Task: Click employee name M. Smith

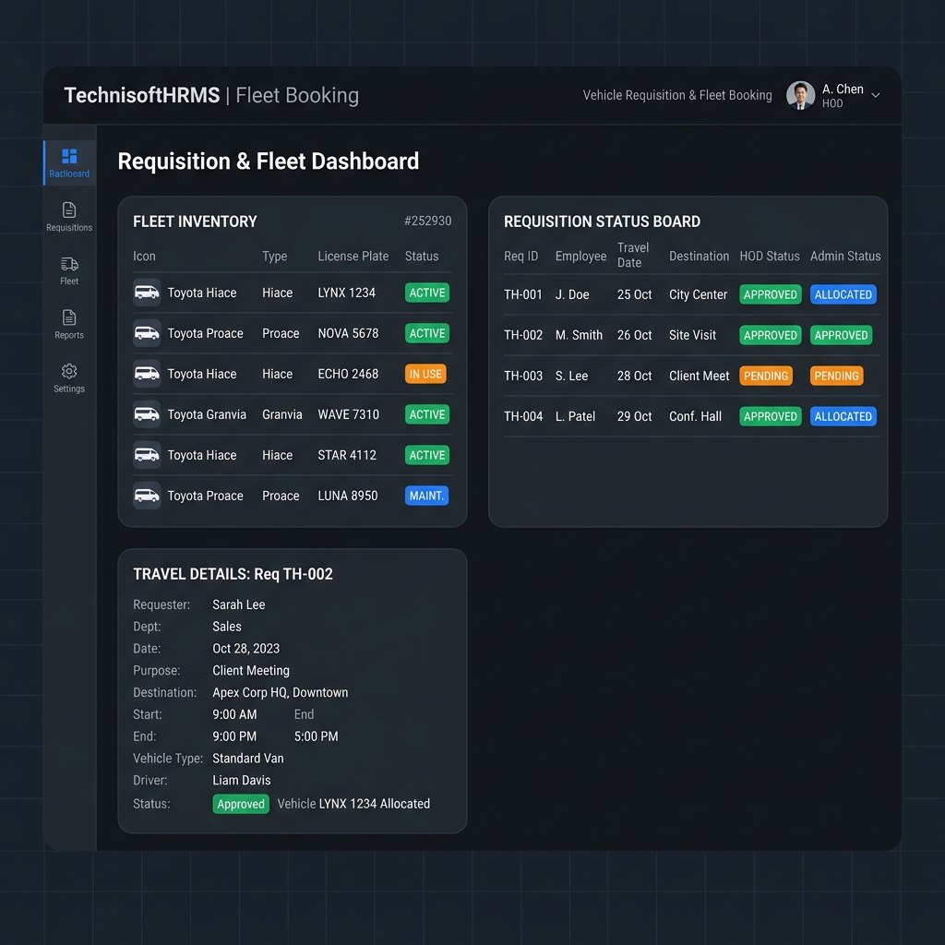Action: tap(579, 335)
